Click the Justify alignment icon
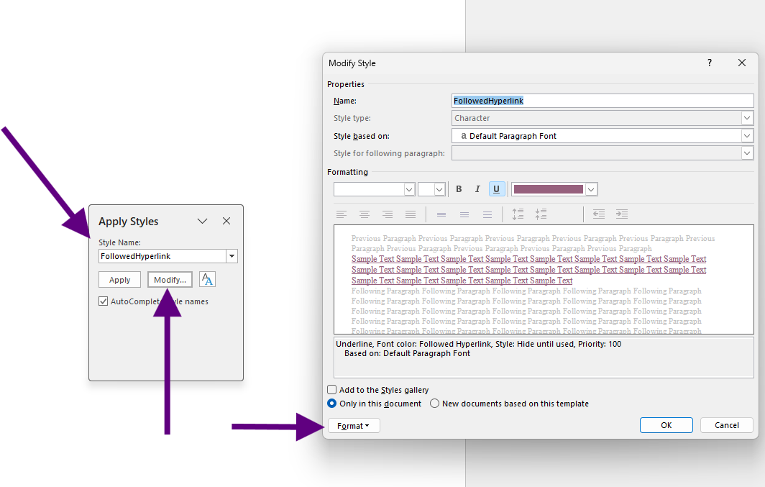Viewport: 765px width, 487px height. pyautogui.click(x=411, y=214)
